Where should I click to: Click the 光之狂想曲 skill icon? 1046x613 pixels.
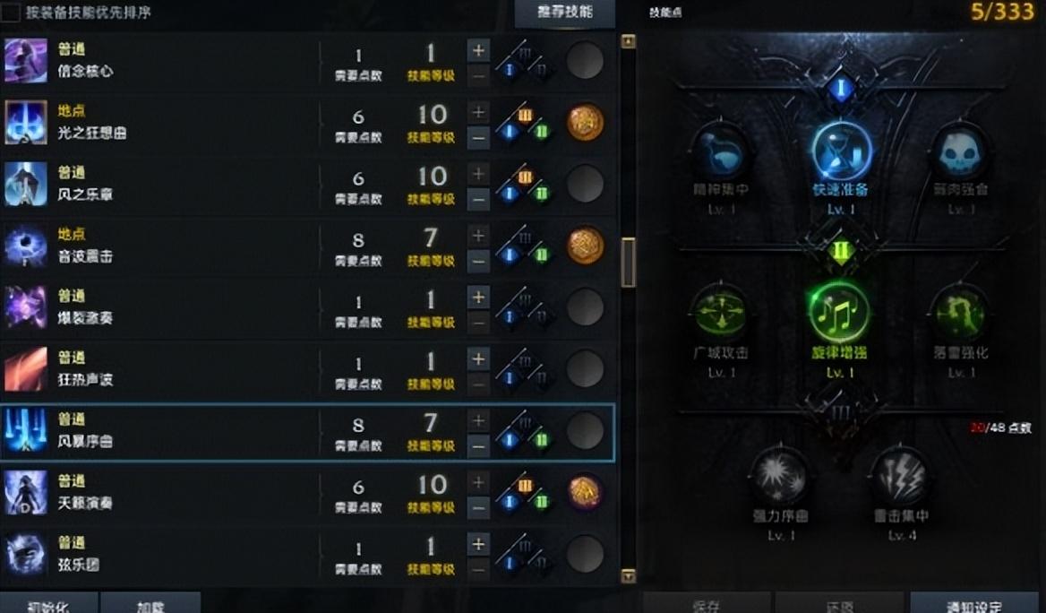(26, 122)
